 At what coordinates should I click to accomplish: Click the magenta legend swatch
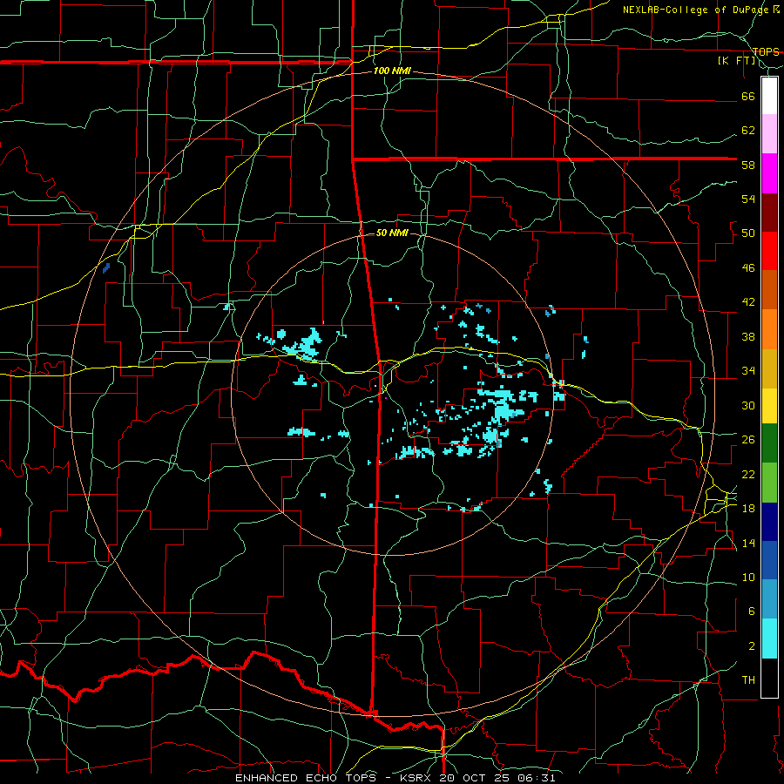(x=769, y=173)
